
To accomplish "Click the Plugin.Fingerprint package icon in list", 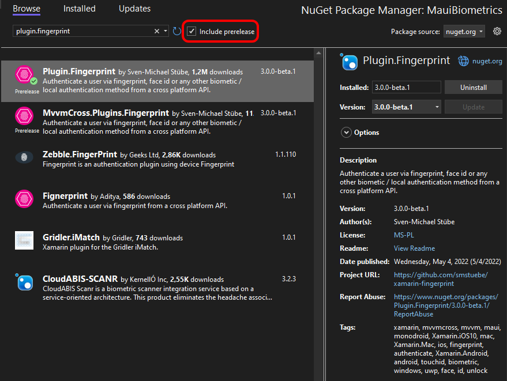I will 25,75.
